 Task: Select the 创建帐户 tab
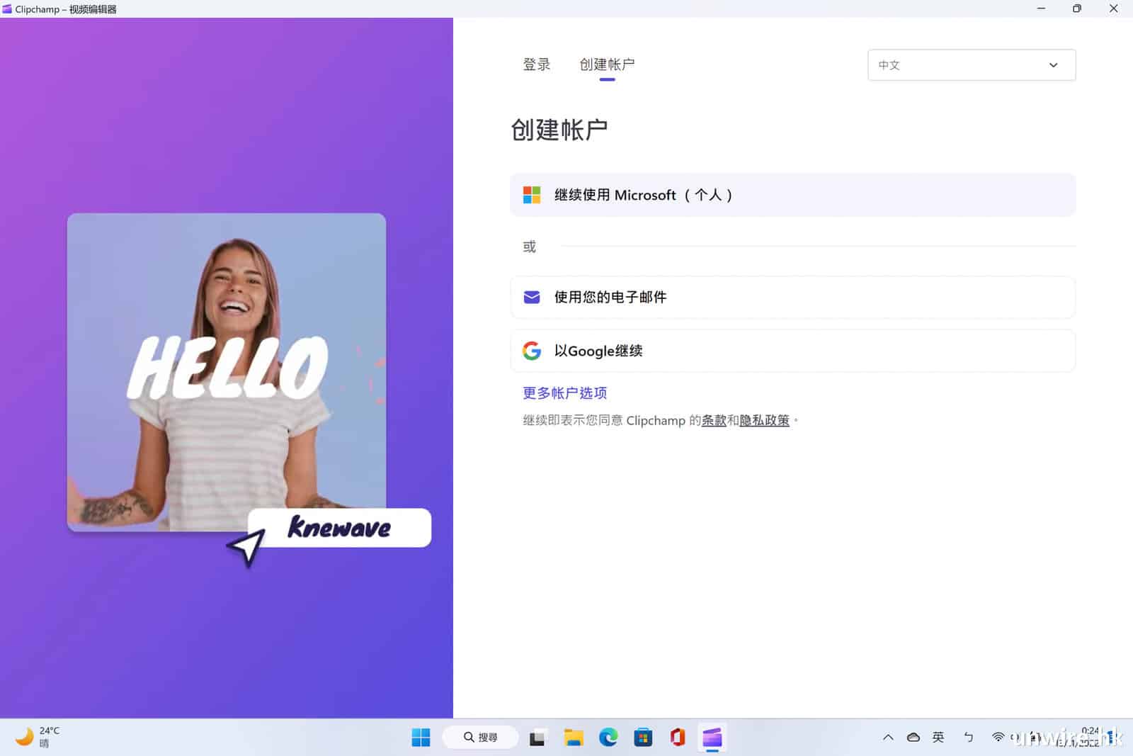pyautogui.click(x=607, y=64)
